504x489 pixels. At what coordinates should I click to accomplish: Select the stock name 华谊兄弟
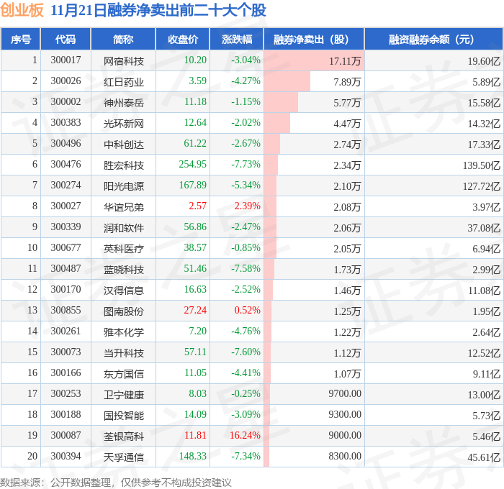click(123, 207)
